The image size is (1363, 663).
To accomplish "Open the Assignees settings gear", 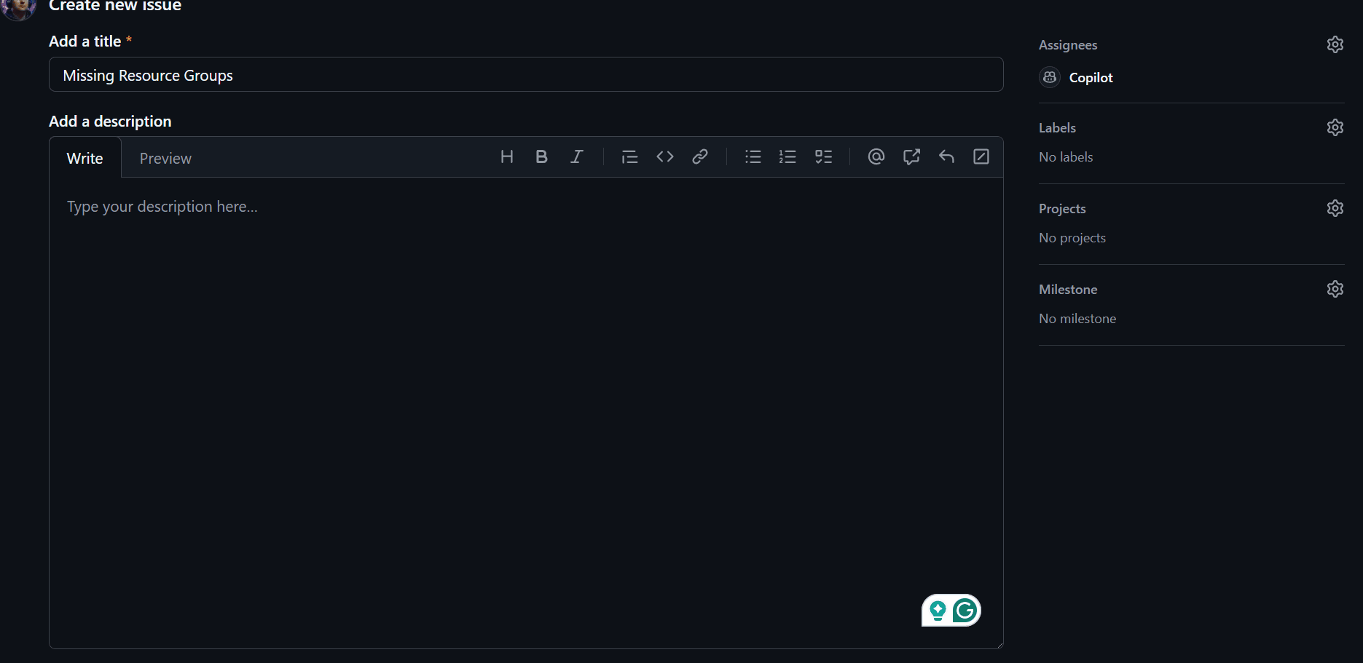I will pyautogui.click(x=1335, y=44).
